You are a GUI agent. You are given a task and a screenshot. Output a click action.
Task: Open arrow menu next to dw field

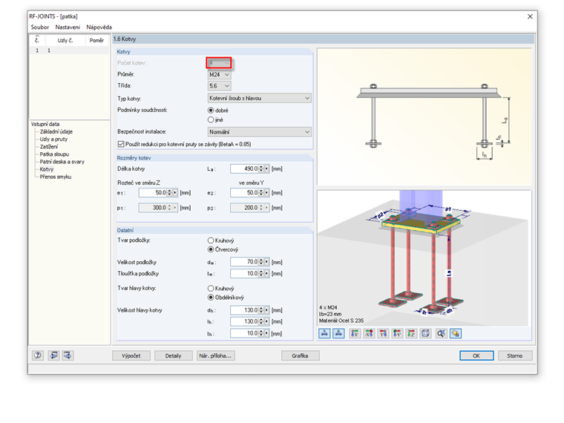[266, 262]
